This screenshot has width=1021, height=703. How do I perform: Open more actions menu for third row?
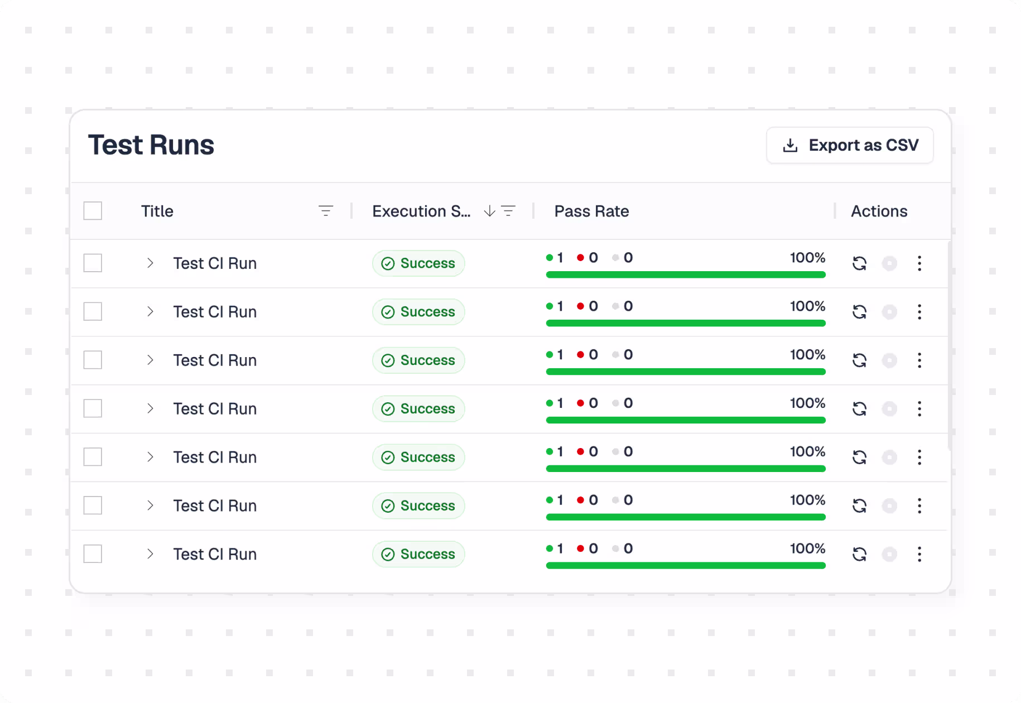click(x=919, y=360)
